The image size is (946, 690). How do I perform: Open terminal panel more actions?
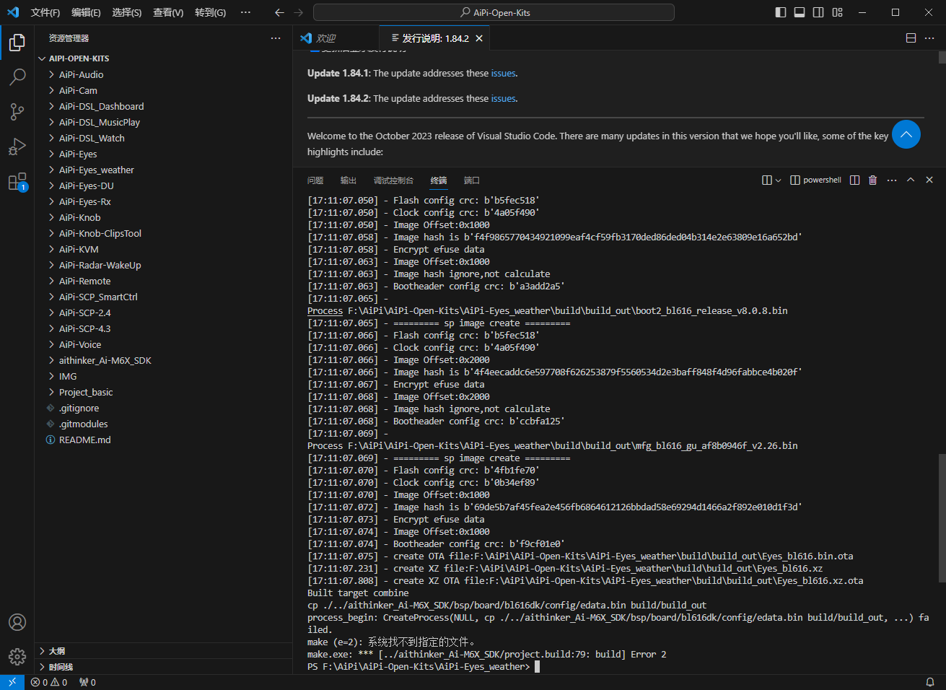(892, 180)
